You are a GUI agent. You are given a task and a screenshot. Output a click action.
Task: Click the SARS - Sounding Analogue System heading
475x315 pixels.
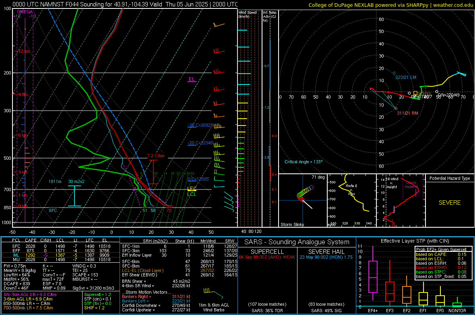[x=297, y=242]
